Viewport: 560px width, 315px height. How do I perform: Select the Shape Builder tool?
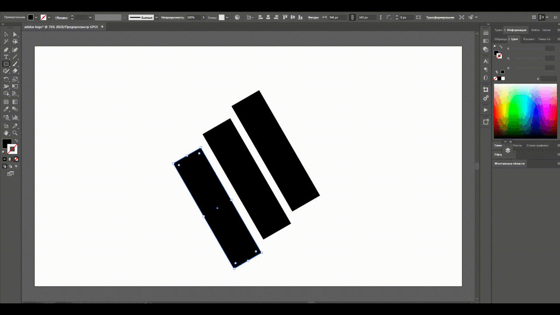click(x=6, y=94)
